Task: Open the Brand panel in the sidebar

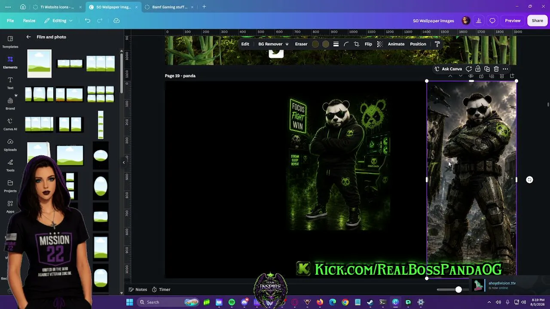Action: point(10,103)
